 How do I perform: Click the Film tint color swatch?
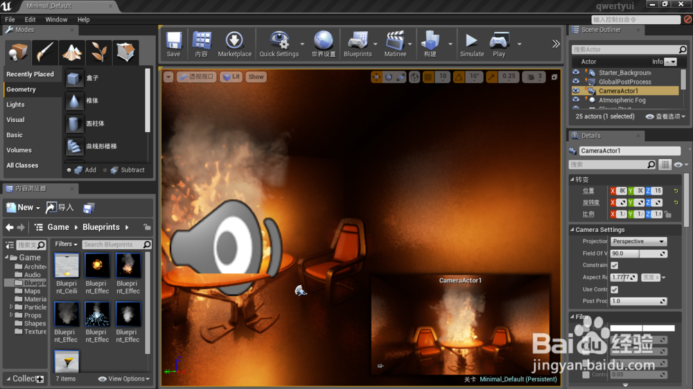click(x=642, y=329)
